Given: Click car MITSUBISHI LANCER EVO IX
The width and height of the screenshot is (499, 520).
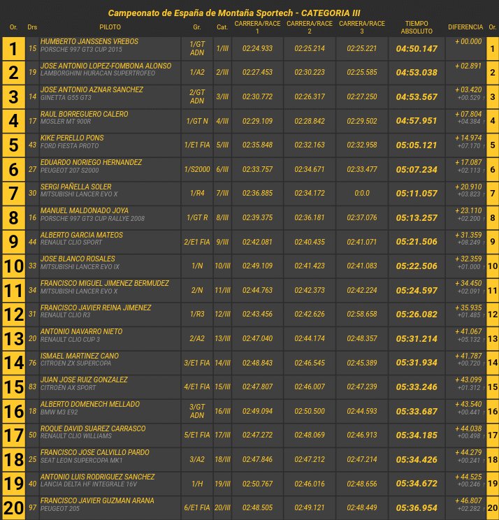Looking at the screenshot, I should point(80,266).
